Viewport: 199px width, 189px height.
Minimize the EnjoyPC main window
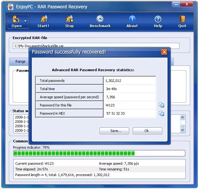(x=176, y=4)
